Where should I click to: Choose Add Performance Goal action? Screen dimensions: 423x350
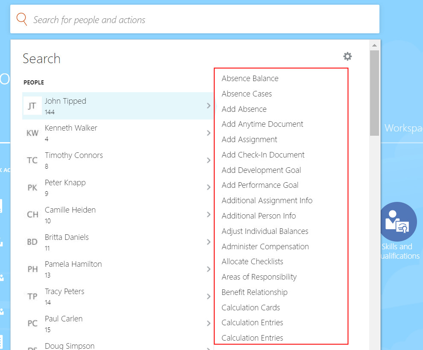(x=260, y=185)
